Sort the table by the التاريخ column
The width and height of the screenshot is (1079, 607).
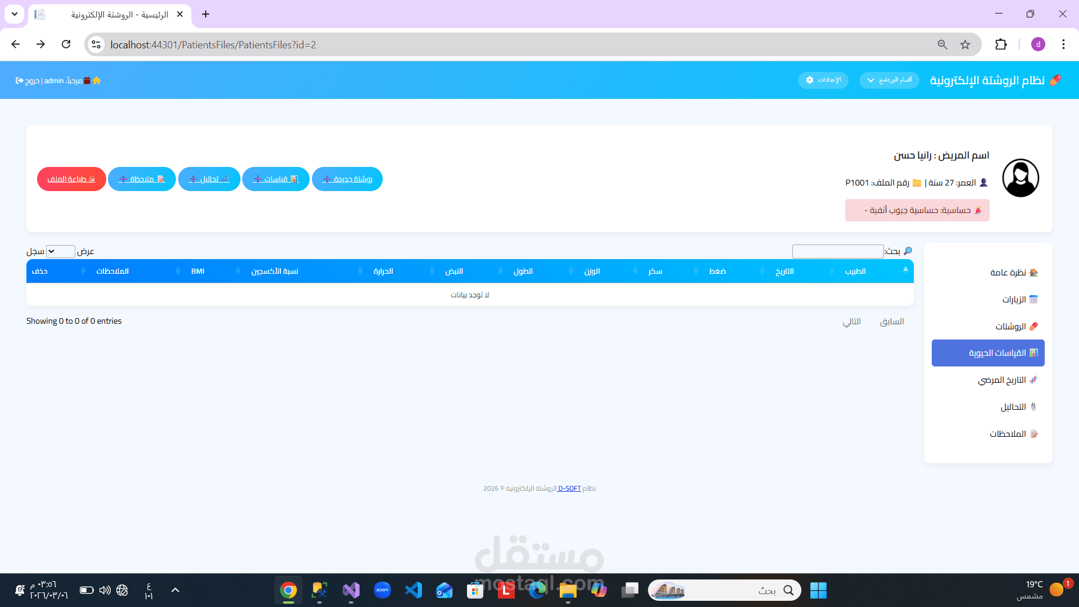[785, 271]
